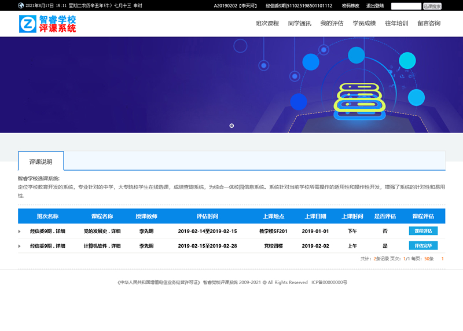Open 党的发展史 . 详细 course details link
The width and height of the screenshot is (463, 331).
point(102,231)
